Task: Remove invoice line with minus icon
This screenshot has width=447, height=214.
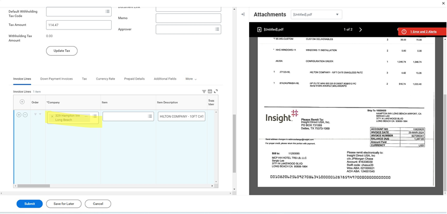Action: (x=25, y=115)
